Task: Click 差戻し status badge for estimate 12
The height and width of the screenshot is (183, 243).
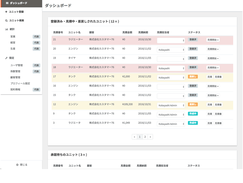Action: (193, 104)
